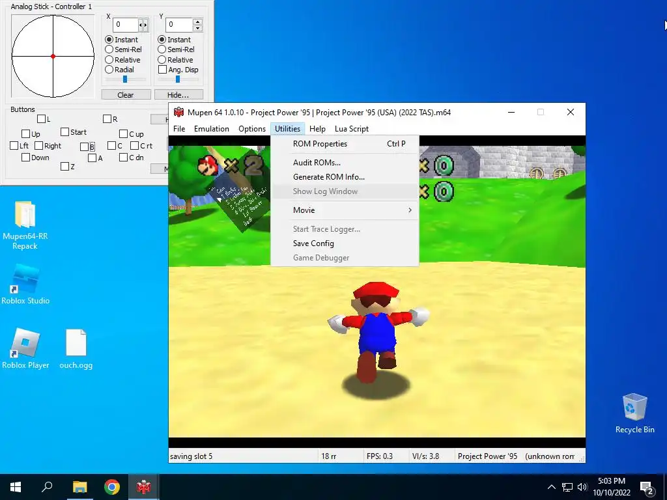Adjust the Y axis sensitivity slider

tap(178, 79)
